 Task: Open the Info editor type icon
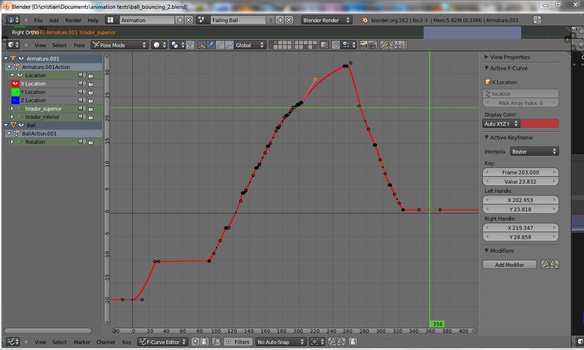click(13, 20)
